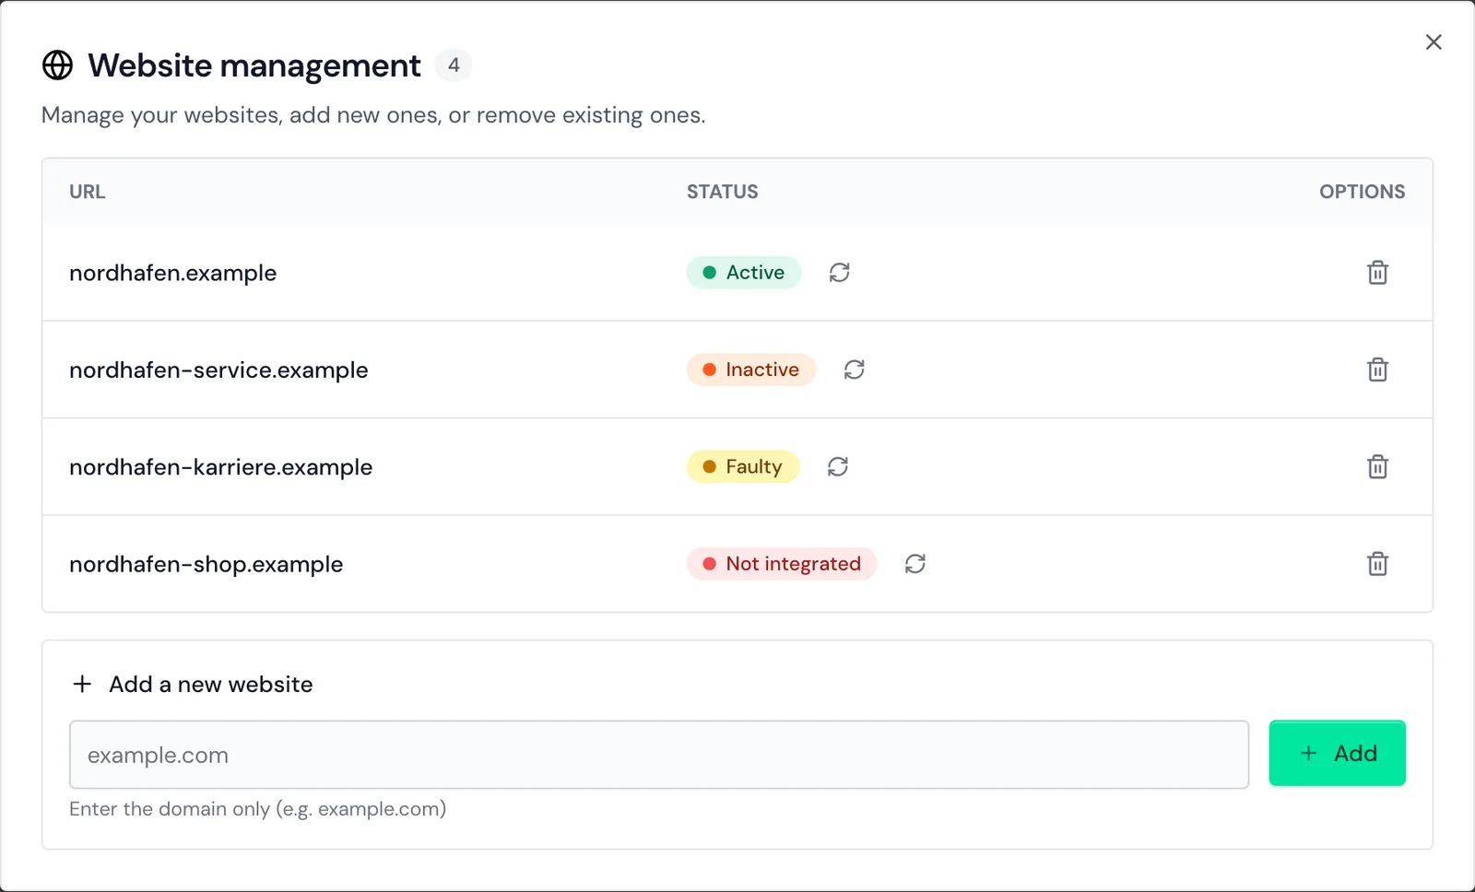This screenshot has height=892, width=1475.
Task: Refresh status of nordhafen-service.example
Action: coord(855,370)
